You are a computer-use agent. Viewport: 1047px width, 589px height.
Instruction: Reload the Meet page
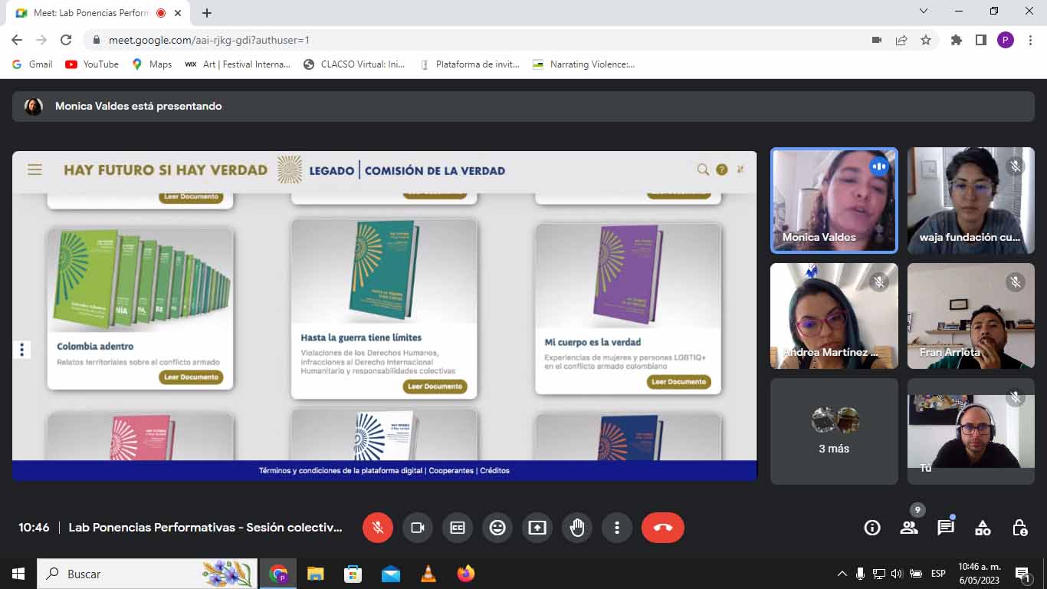point(66,40)
